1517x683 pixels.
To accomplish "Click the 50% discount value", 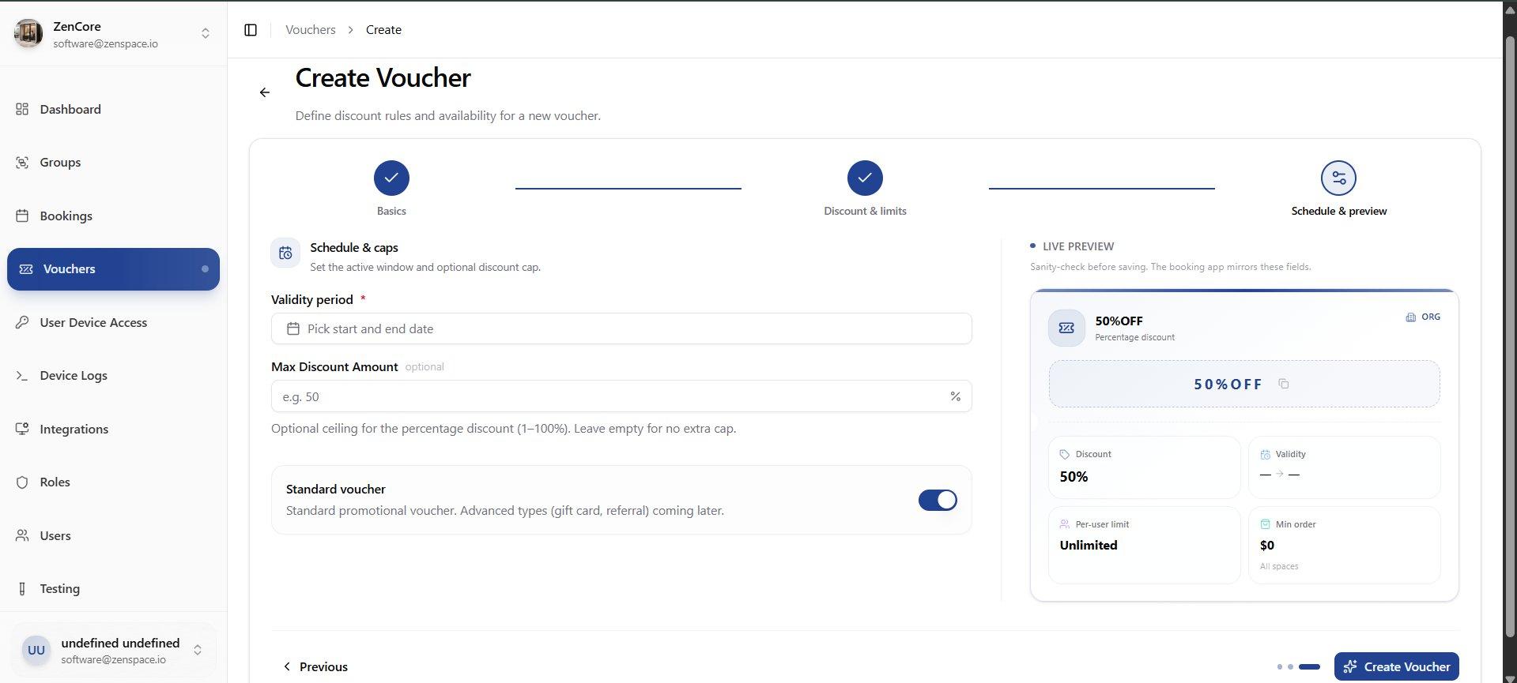I will (1074, 476).
